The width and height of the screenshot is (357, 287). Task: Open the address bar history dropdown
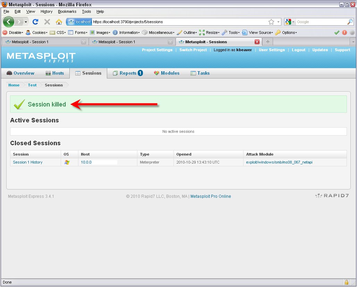click(278, 22)
